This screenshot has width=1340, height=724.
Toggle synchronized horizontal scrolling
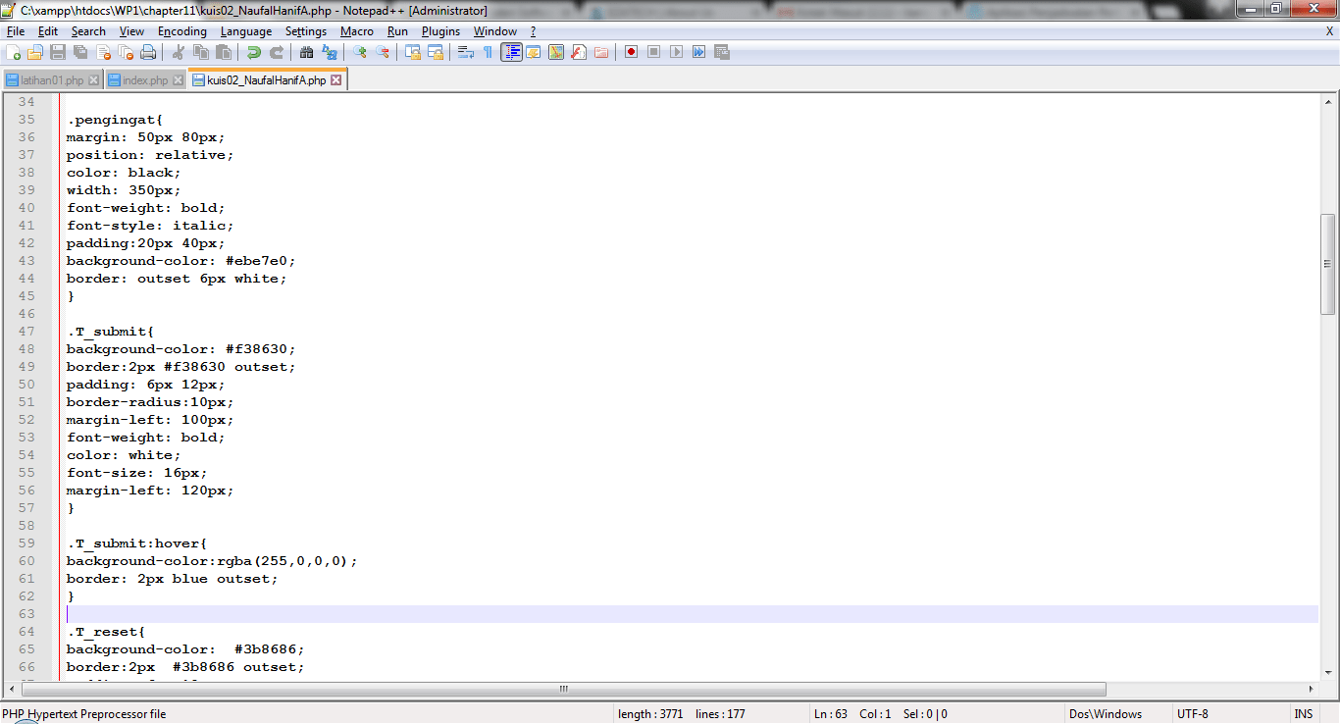point(436,52)
